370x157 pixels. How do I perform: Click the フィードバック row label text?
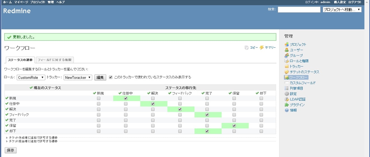(x=19, y=115)
